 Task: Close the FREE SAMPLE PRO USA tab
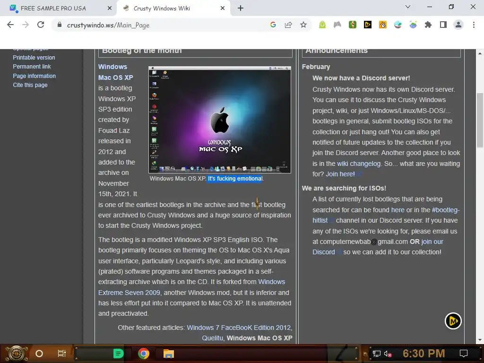110,9
